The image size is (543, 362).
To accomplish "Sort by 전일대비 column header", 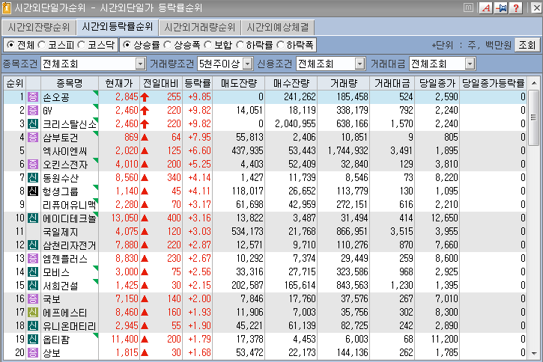I will (x=161, y=83).
